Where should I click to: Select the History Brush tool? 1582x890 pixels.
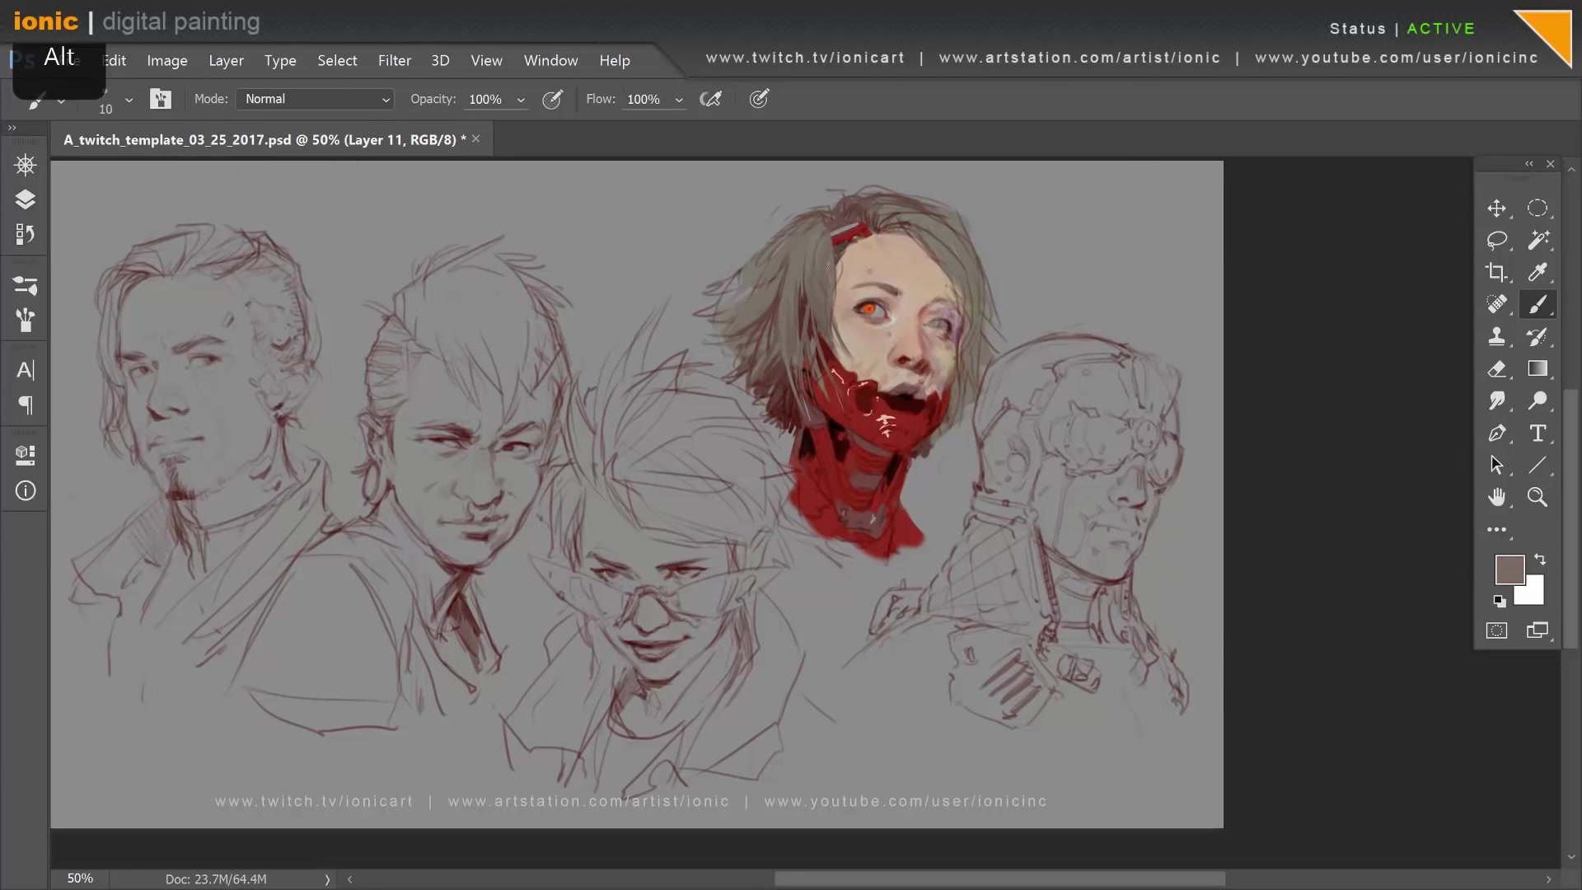click(1538, 336)
